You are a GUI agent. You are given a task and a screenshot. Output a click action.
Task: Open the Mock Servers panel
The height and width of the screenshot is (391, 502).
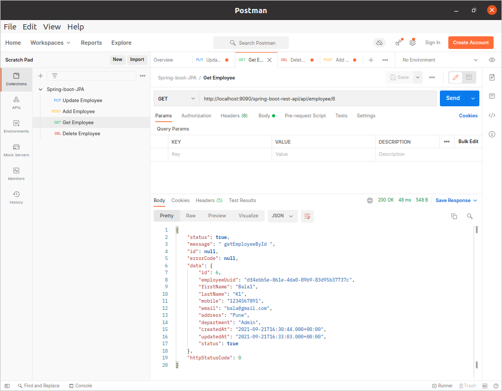[x=16, y=151]
